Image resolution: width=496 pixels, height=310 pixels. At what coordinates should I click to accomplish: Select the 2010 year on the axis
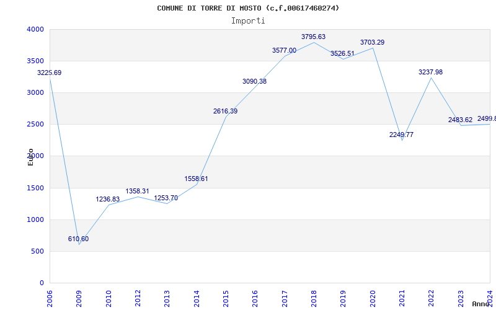point(108,299)
